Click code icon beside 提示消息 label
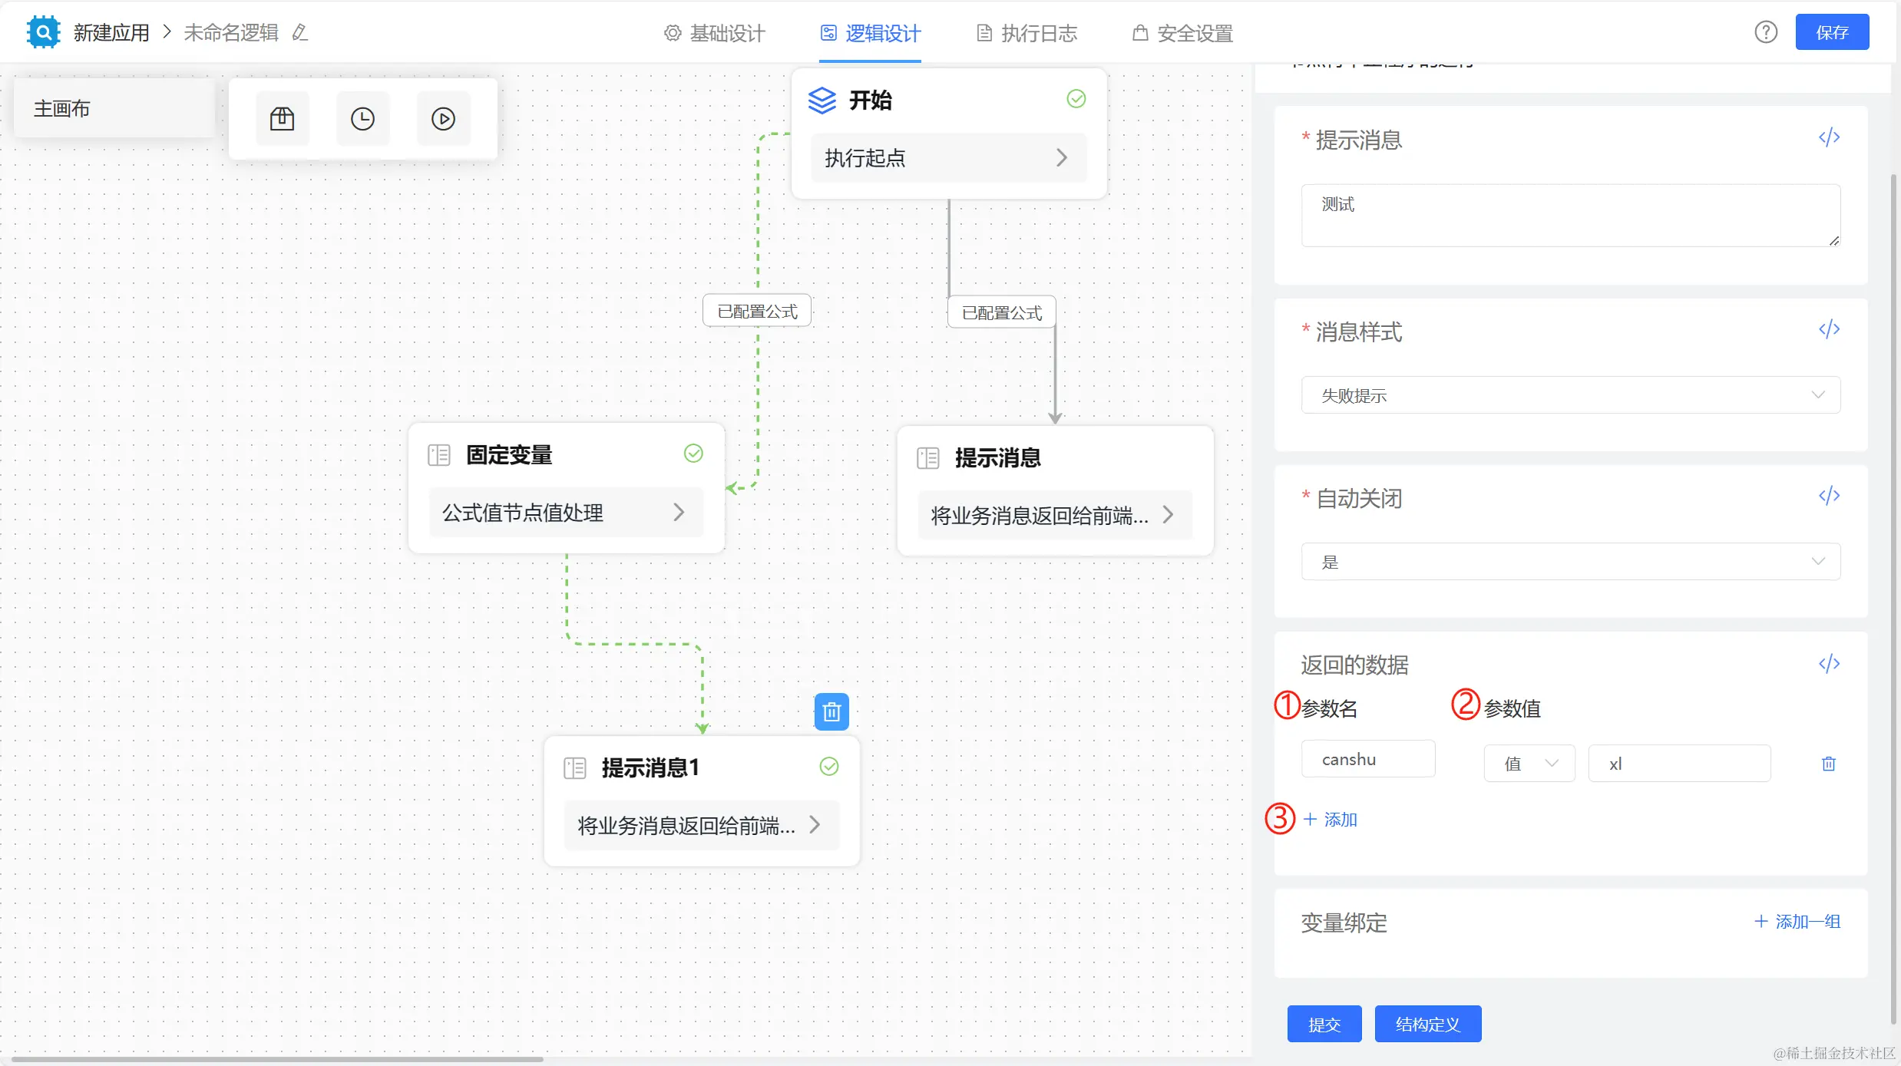This screenshot has height=1066, width=1901. tap(1829, 138)
